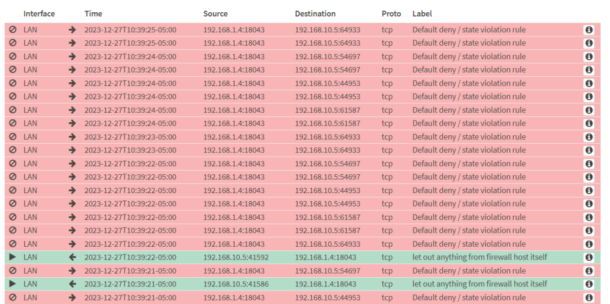Click tcp proto cell on 192.168.10.5:41592 row
Screen dimensions: 610x304
click(387, 257)
